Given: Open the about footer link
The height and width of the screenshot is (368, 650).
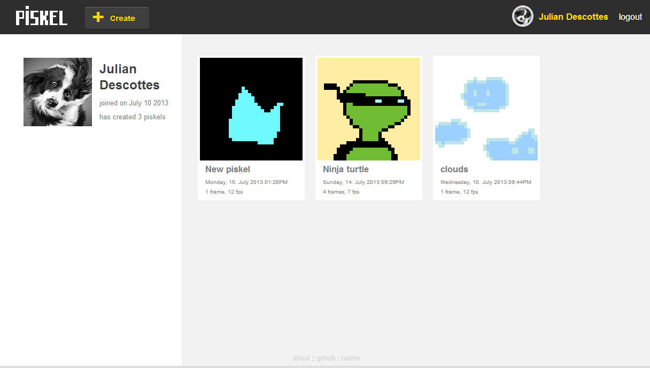Looking at the screenshot, I should 301,358.
